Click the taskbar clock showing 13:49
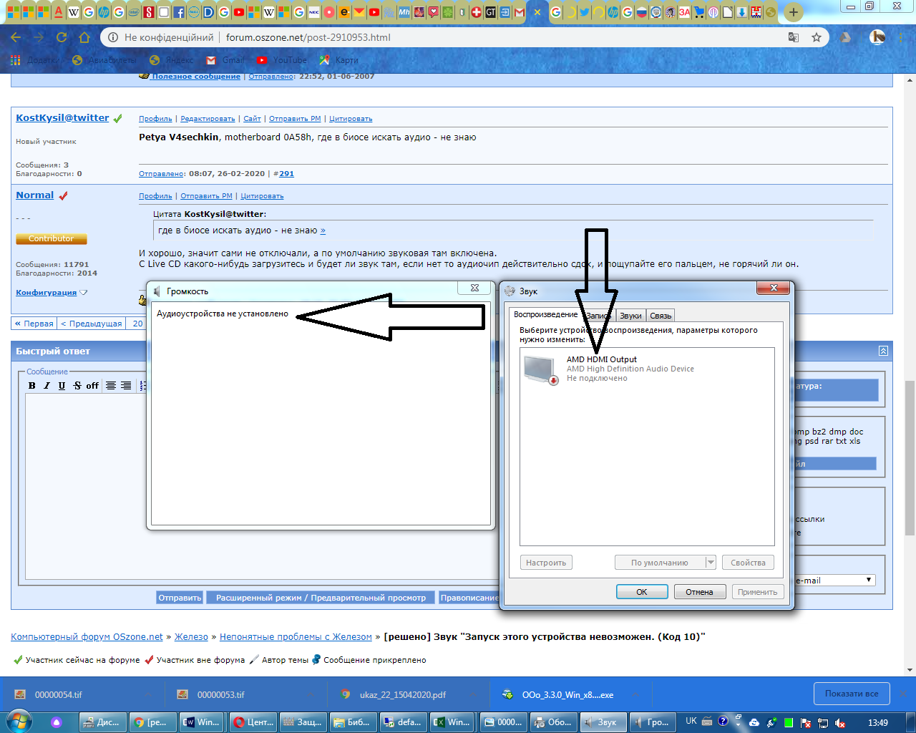This screenshot has height=733, width=916. (x=878, y=722)
